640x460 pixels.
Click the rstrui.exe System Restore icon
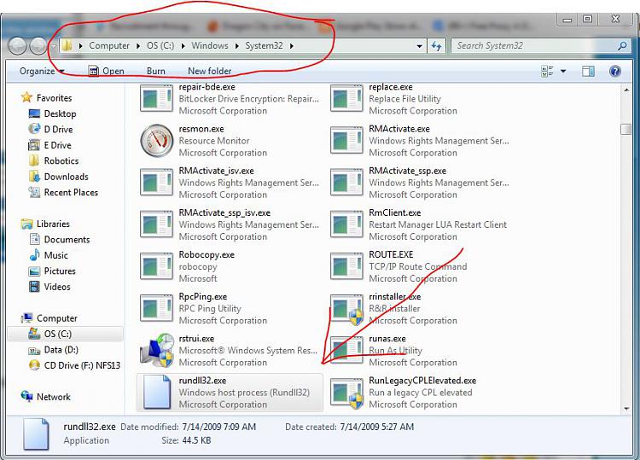[157, 352]
